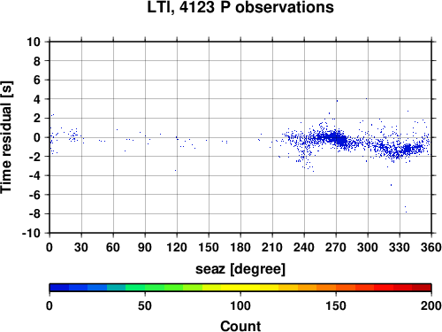
Task: Click the x-axis tick label '180'
Action: point(240,247)
